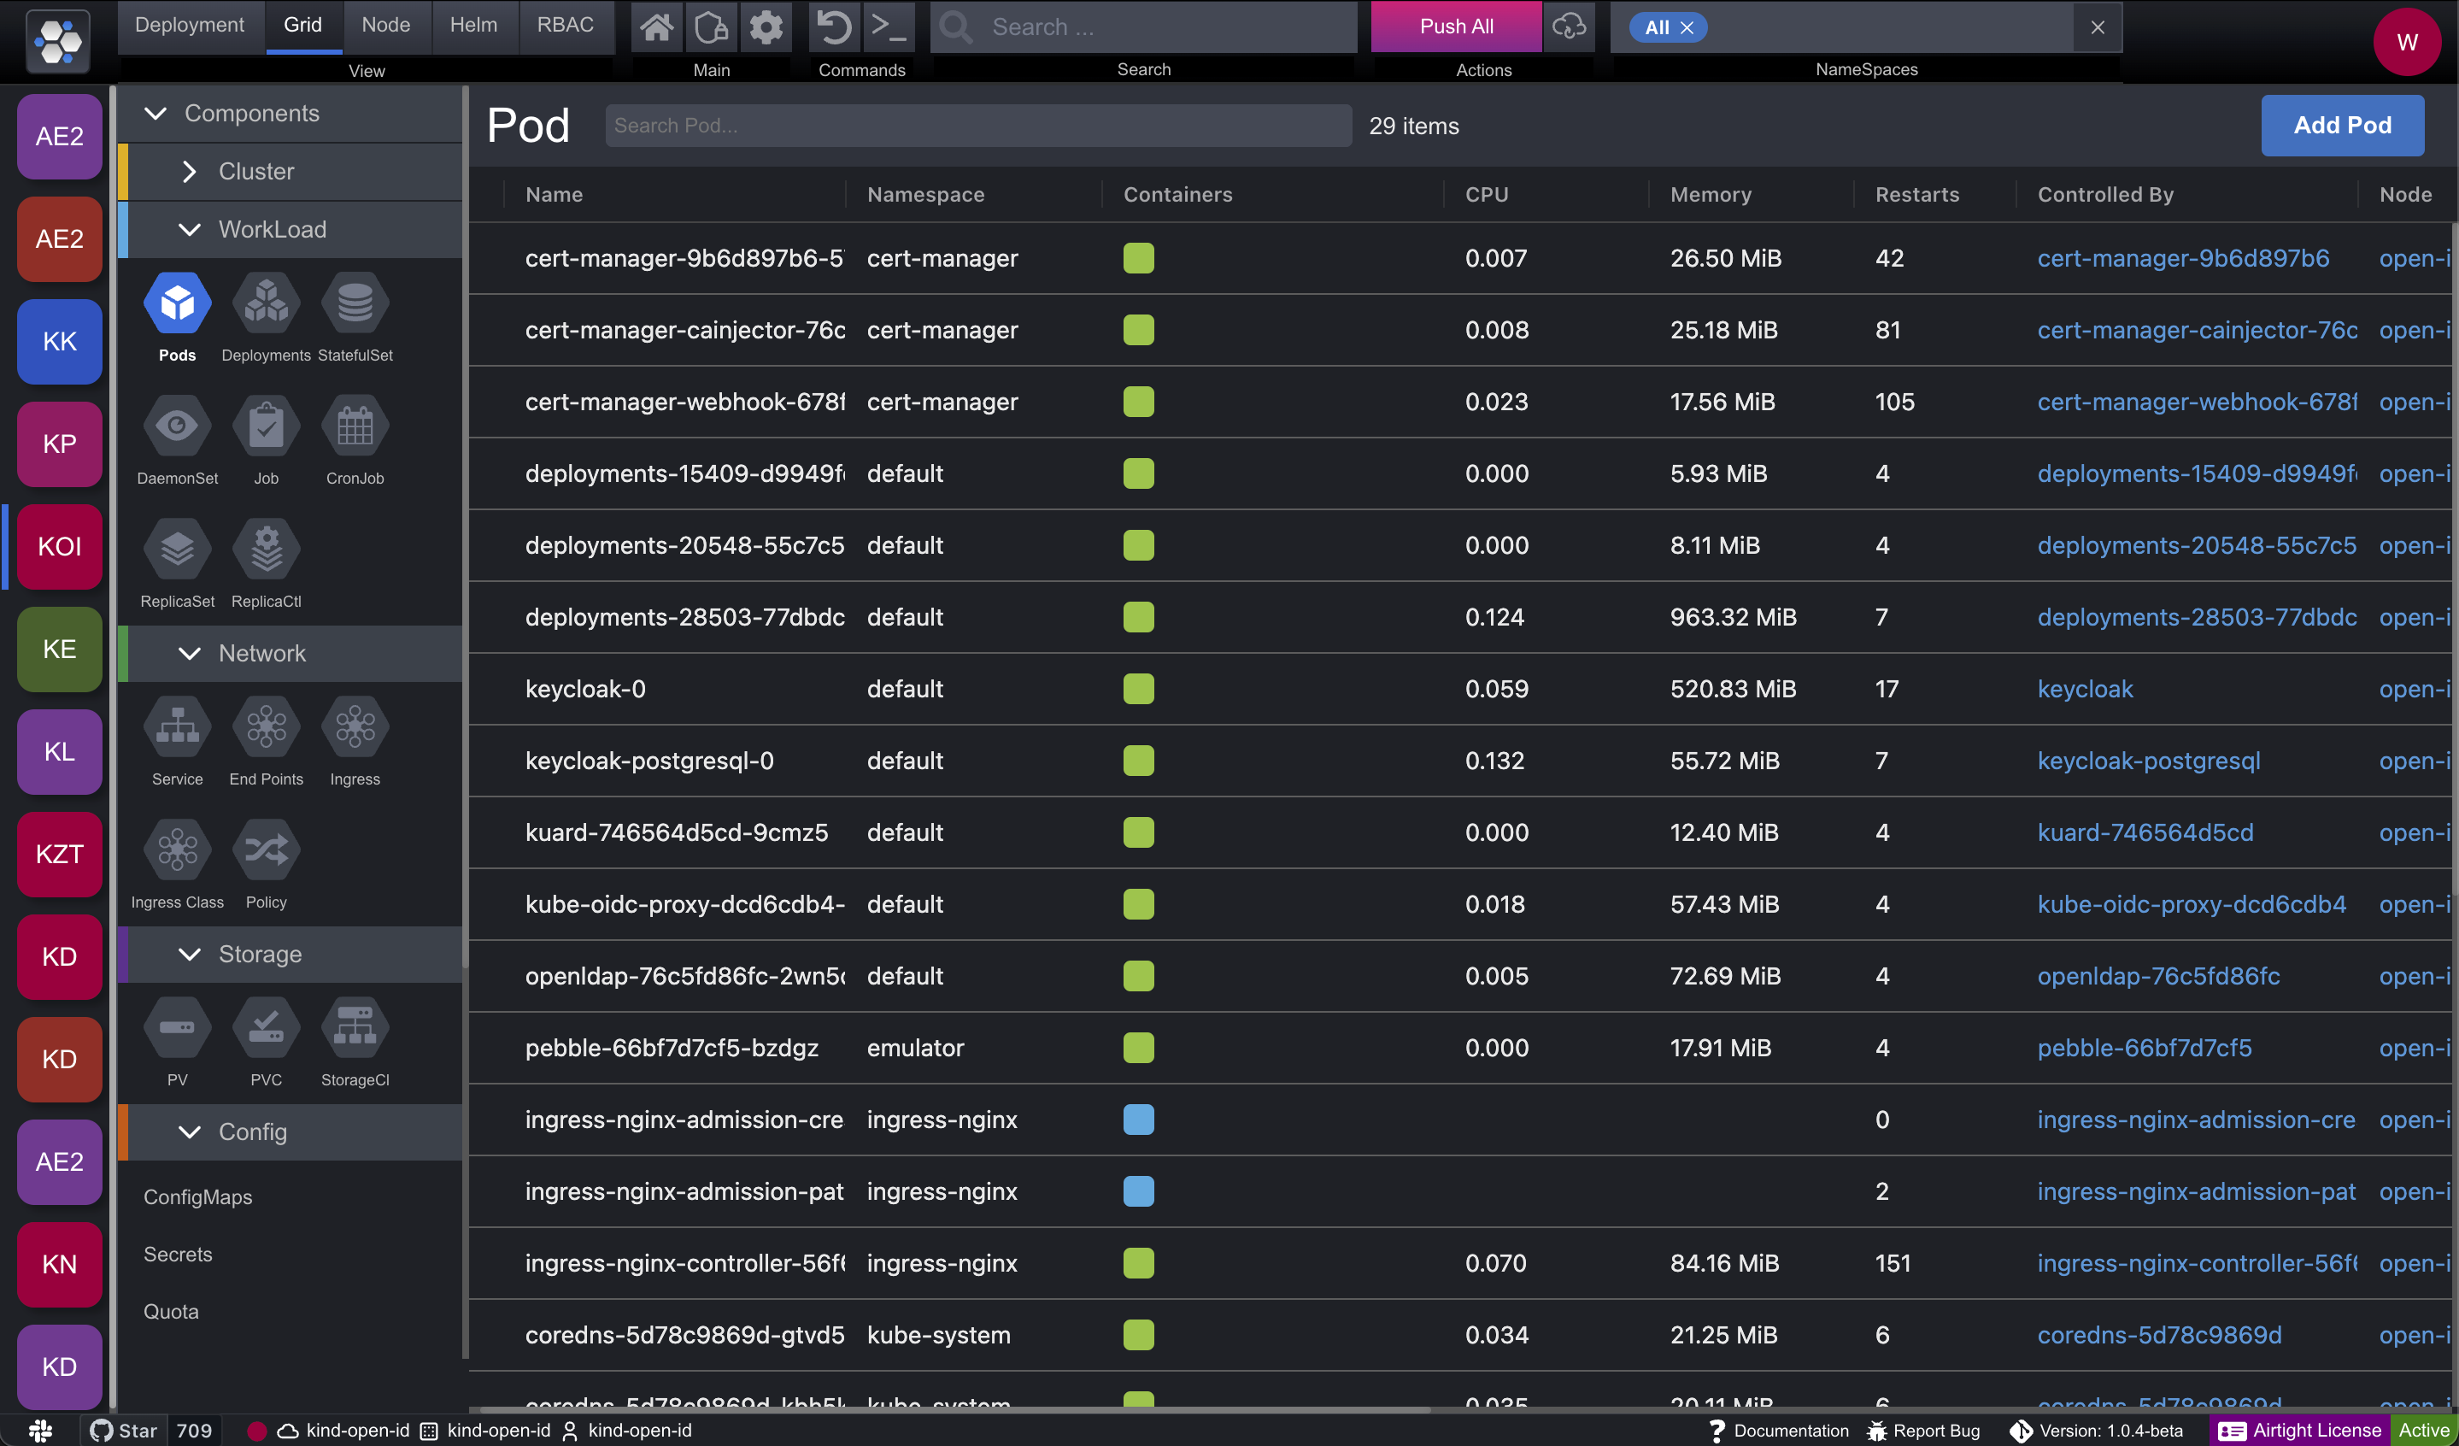Image resolution: width=2459 pixels, height=1446 pixels.
Task: Click the green container status of keycloak-0
Action: point(1138,689)
